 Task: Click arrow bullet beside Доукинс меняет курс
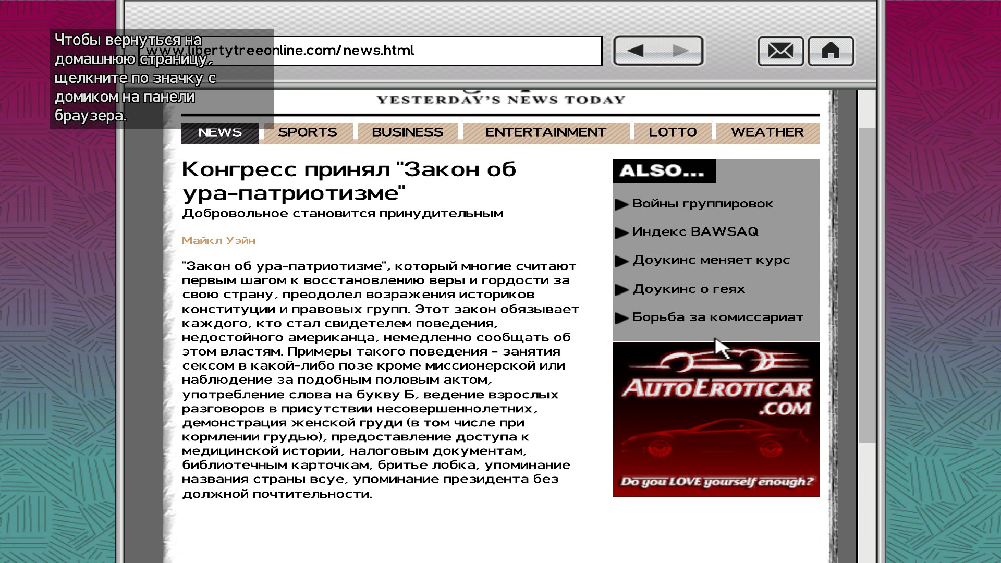click(x=621, y=261)
